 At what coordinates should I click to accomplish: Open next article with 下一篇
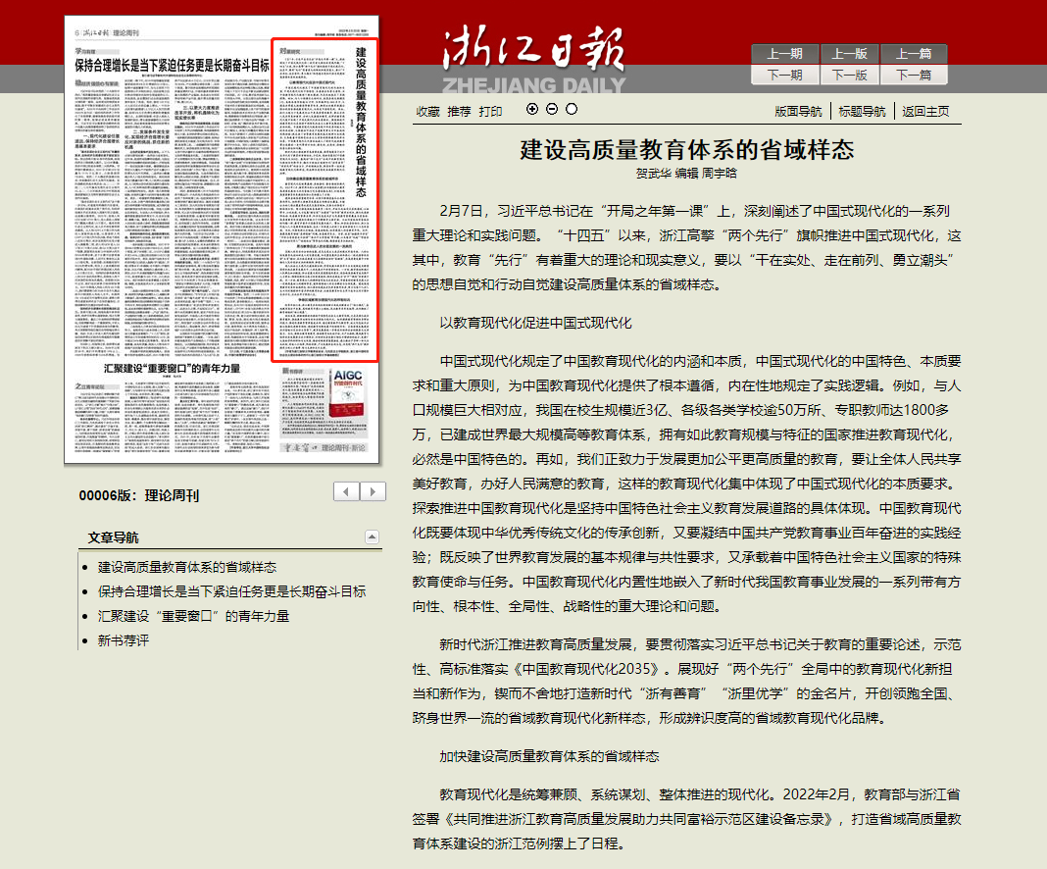[913, 75]
